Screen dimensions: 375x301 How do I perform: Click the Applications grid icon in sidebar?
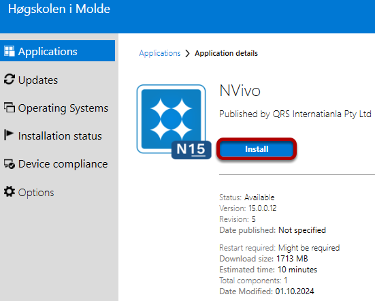10,51
